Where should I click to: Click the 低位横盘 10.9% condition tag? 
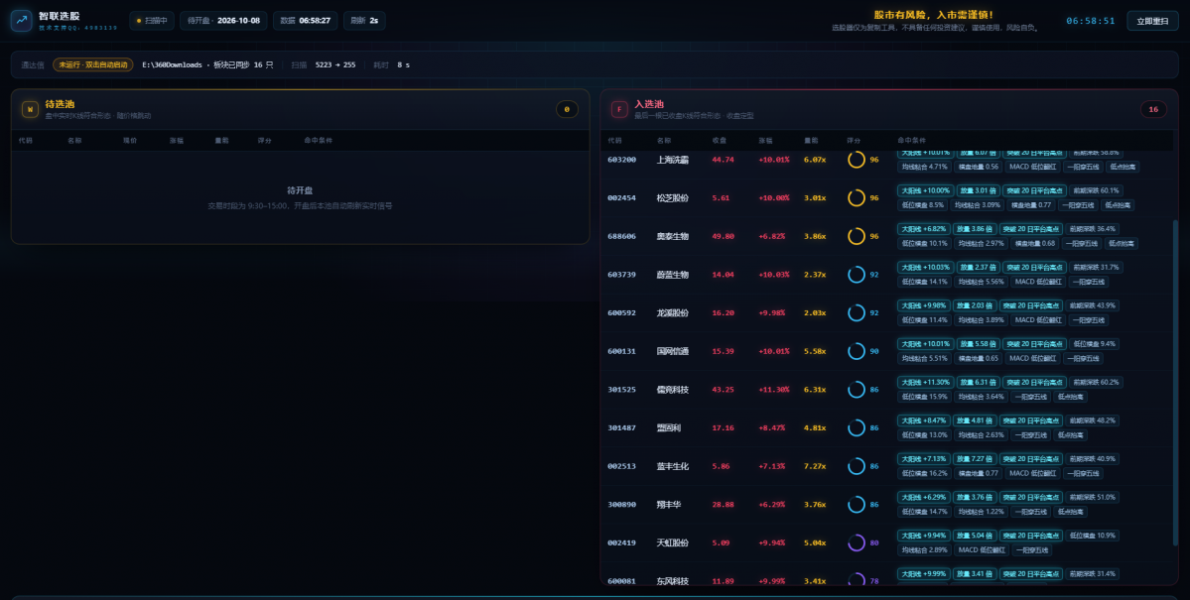click(x=1092, y=536)
